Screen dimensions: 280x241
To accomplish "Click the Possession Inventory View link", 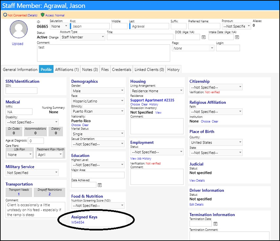I will click(158, 112).
